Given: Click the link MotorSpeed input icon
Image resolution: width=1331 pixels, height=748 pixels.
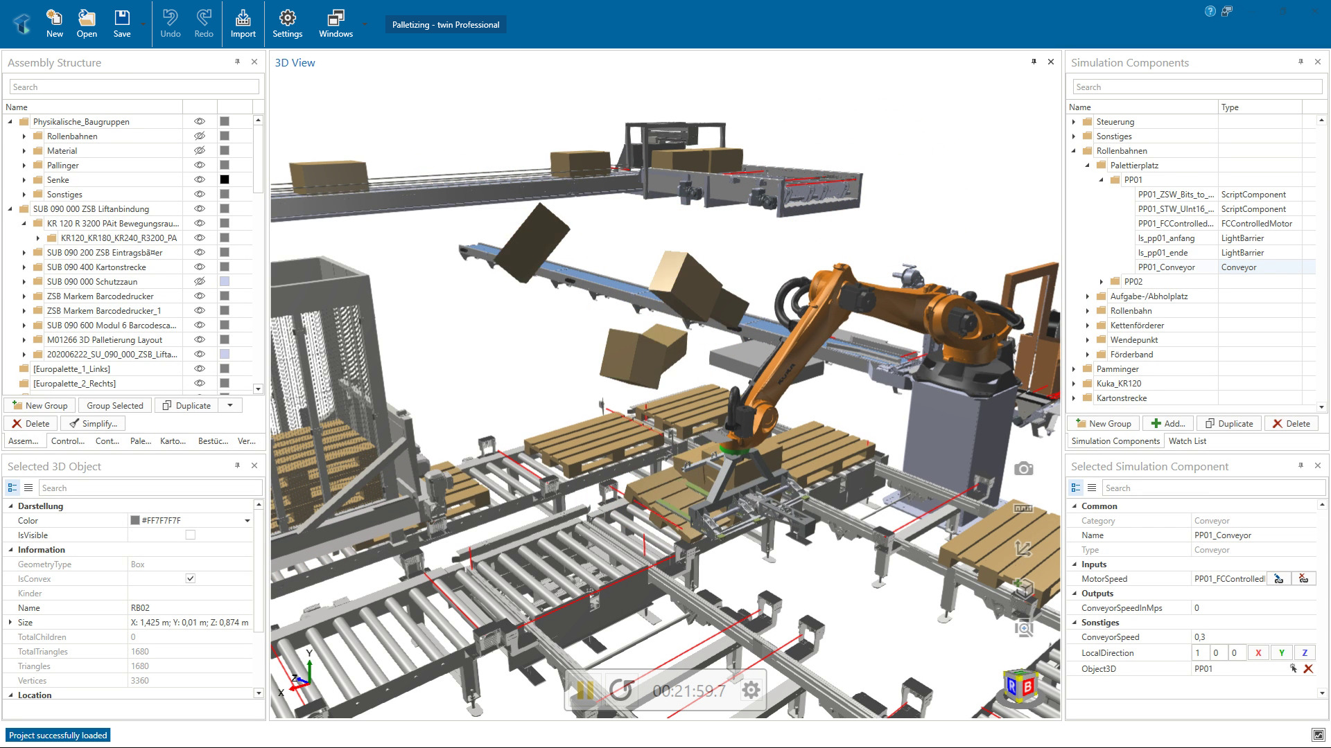Looking at the screenshot, I should pos(1279,579).
